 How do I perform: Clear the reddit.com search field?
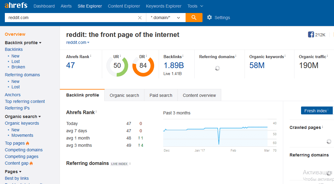(x=140, y=18)
